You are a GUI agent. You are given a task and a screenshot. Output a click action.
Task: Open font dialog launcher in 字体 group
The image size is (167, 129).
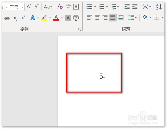coord(80,30)
